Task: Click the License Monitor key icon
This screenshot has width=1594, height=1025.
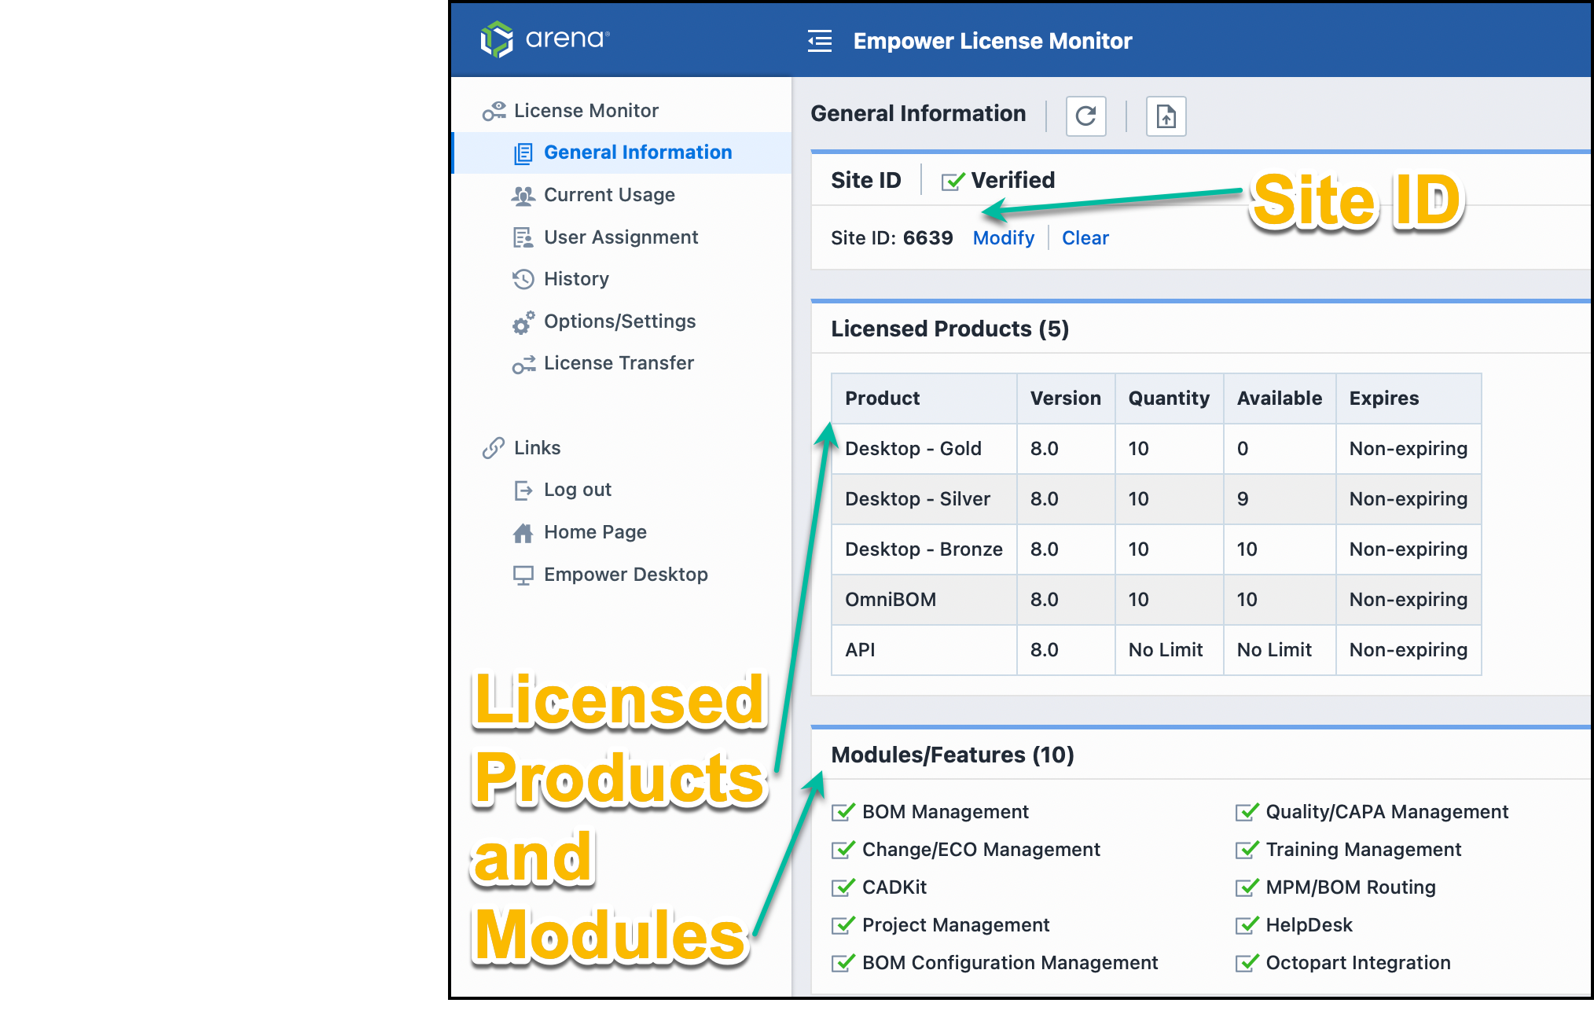Action: [494, 111]
